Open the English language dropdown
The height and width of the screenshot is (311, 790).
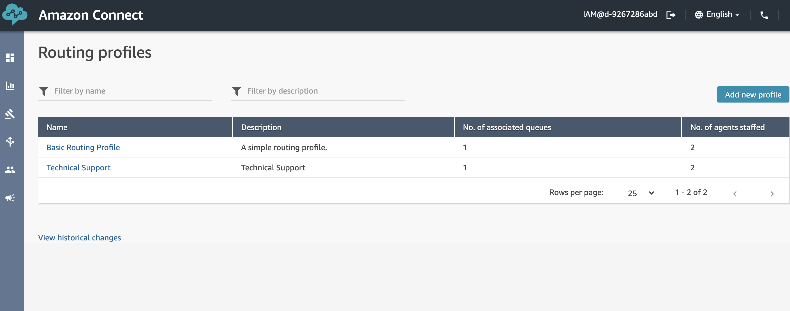pos(718,14)
